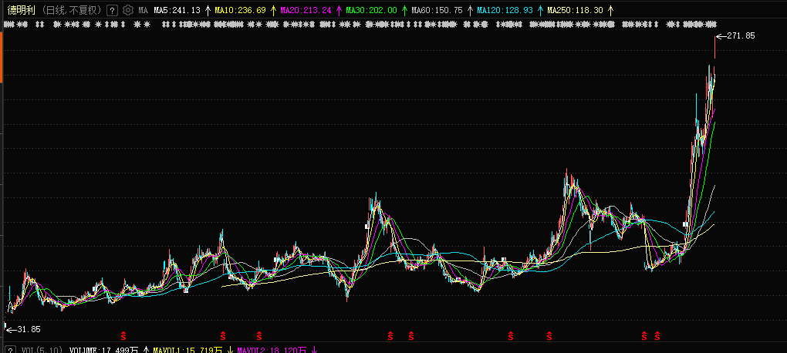Click the help question mark beside 不复权
787x353 pixels.
coord(113,11)
